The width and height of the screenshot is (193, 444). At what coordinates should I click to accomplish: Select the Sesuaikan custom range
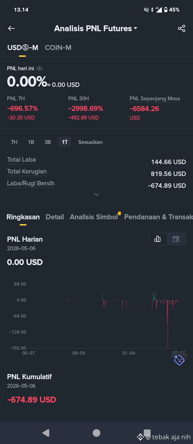coord(90,142)
